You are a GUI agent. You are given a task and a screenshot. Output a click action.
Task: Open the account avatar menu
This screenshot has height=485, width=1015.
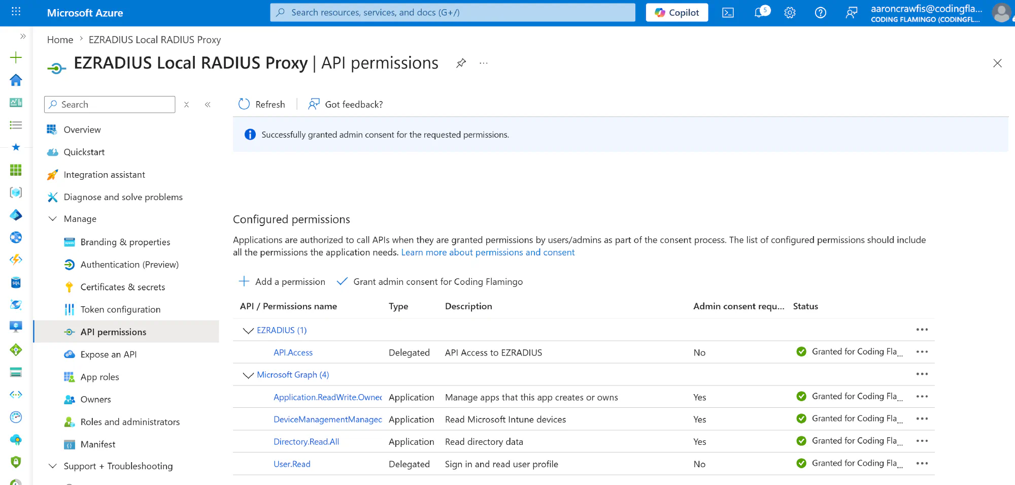1001,13
